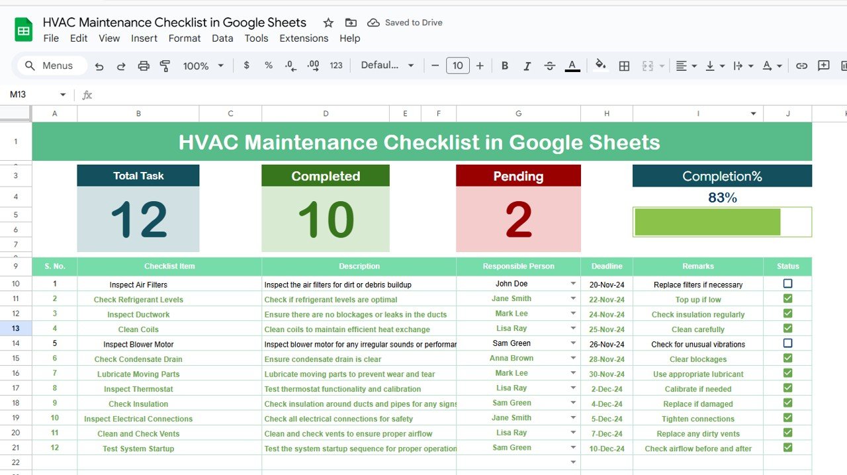Open the Data menu
The width and height of the screenshot is (847, 475).
coord(222,38)
